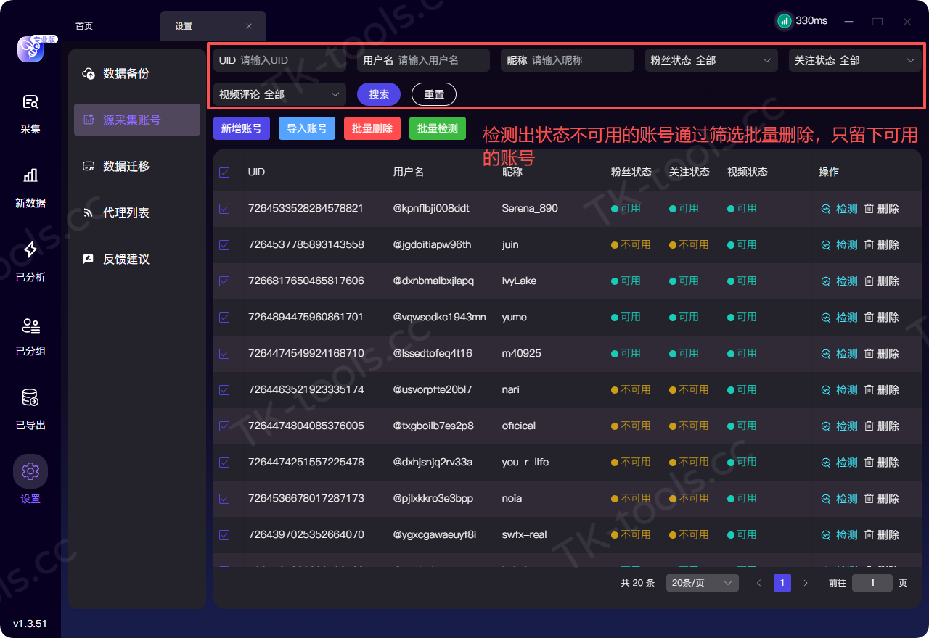Expand the 粉丝状态 dropdown filter
The width and height of the screenshot is (929, 638).
711,60
